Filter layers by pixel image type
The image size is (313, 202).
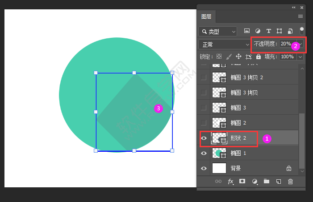click(x=247, y=31)
